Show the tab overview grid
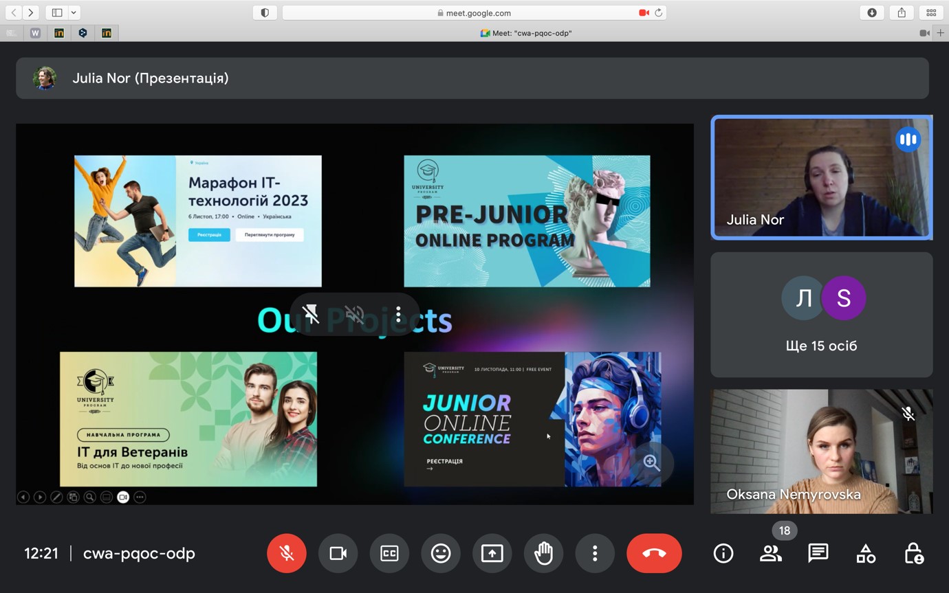Viewport: 949px width, 593px height. [931, 12]
